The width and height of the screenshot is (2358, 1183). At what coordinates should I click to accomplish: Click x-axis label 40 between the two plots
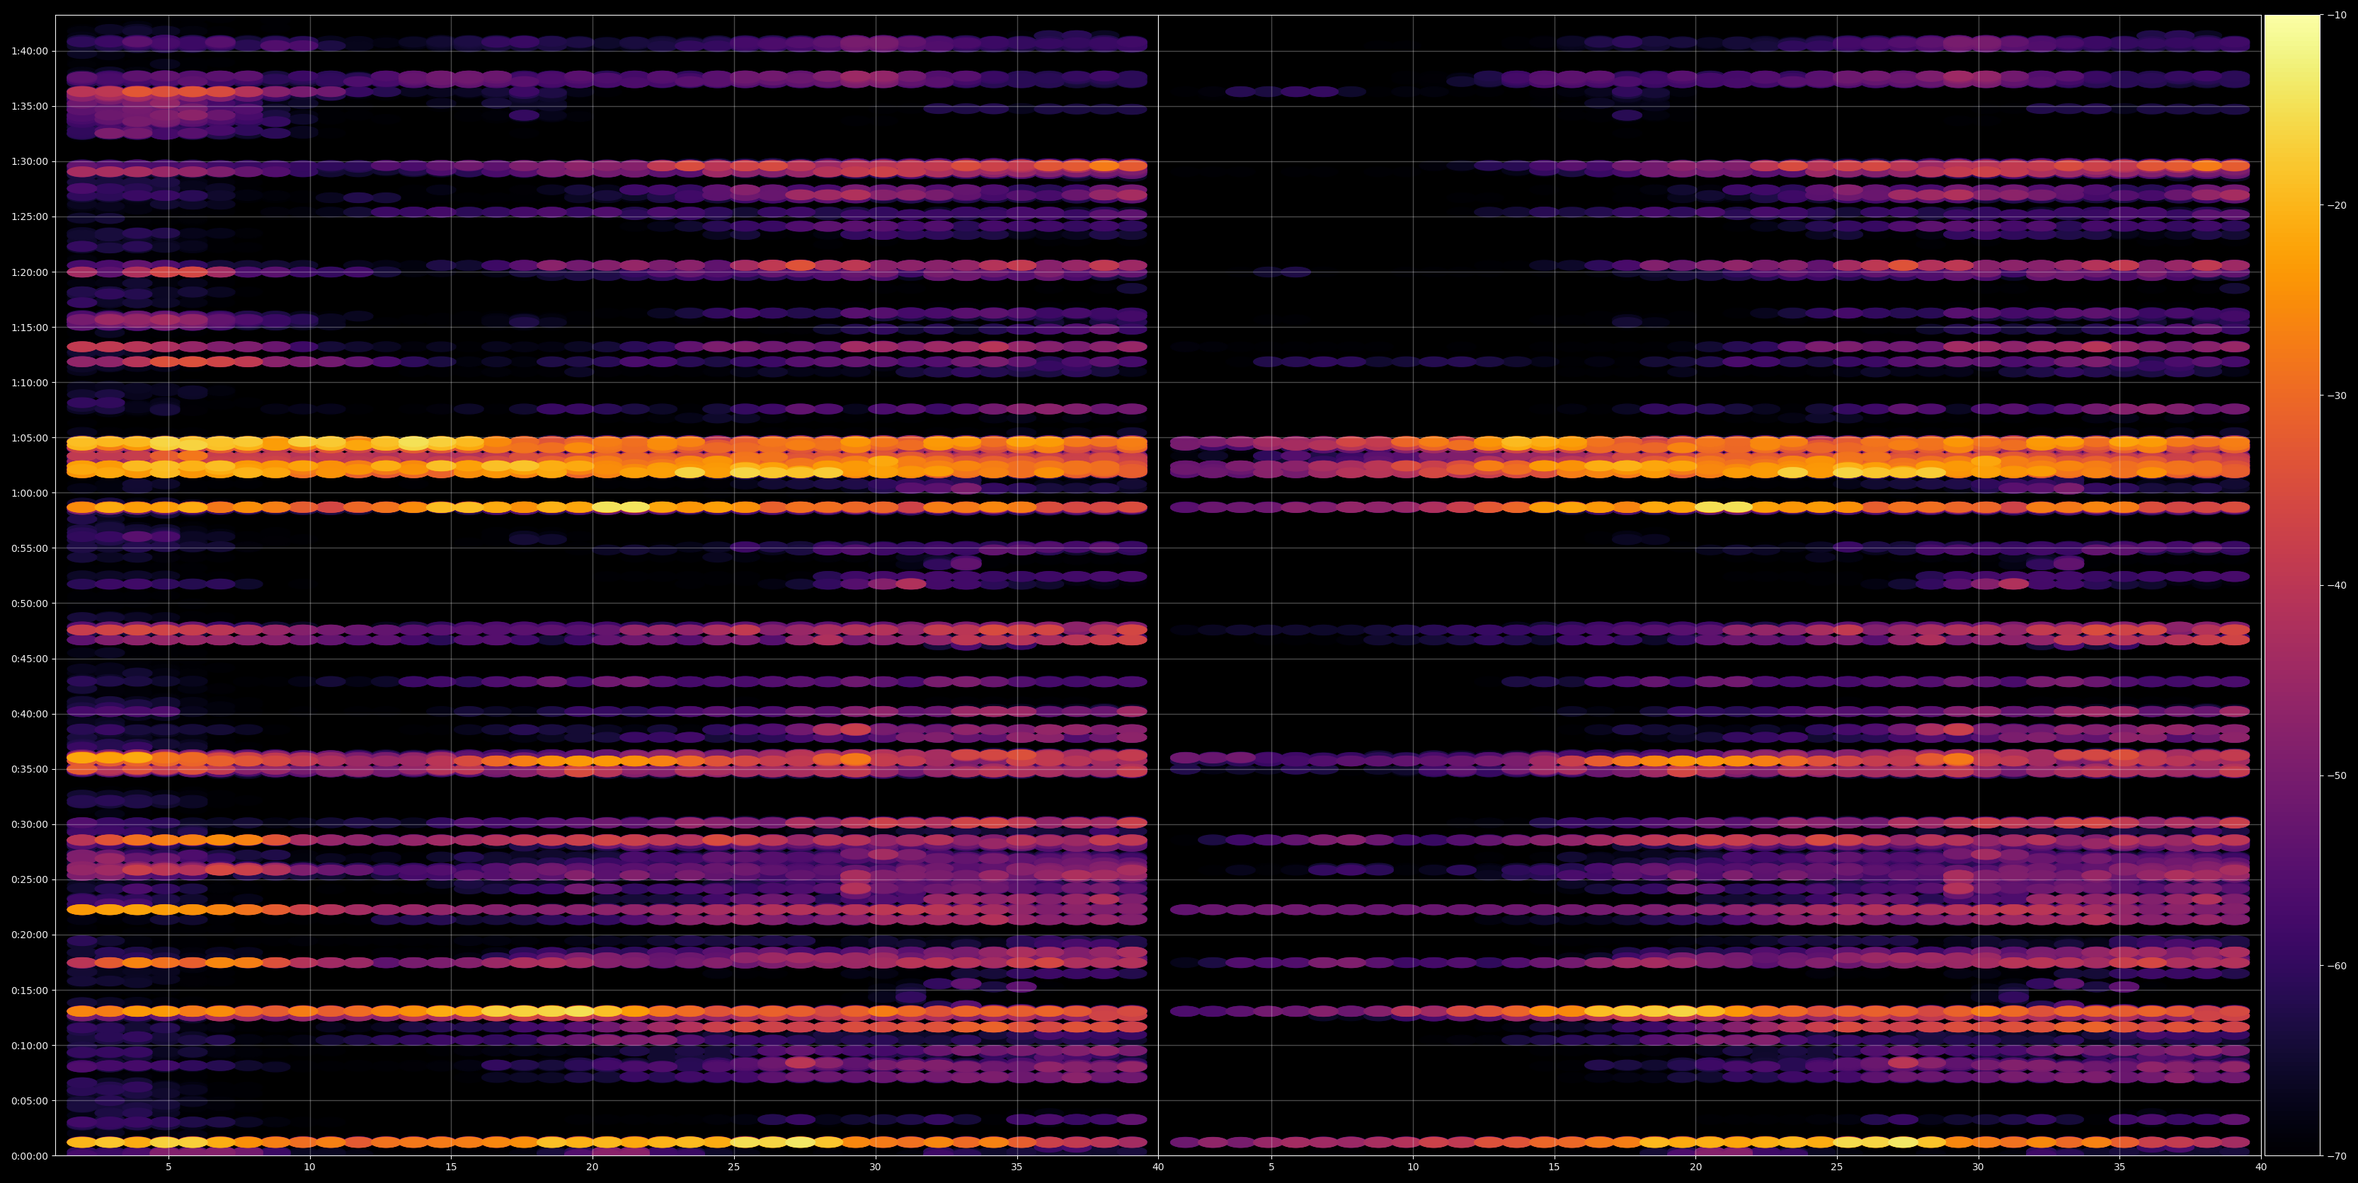(x=1158, y=1167)
